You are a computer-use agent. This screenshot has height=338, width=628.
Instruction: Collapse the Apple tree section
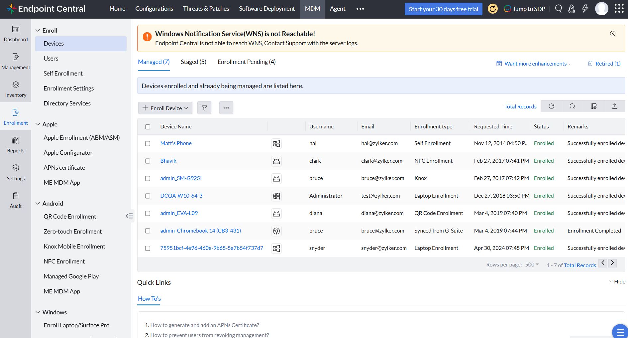(x=38, y=124)
